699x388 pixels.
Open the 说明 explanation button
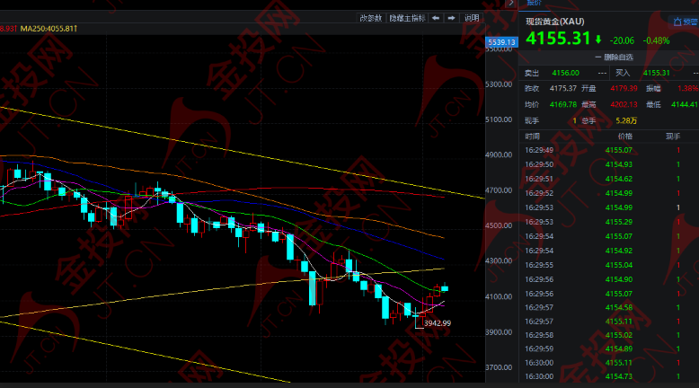[472, 18]
